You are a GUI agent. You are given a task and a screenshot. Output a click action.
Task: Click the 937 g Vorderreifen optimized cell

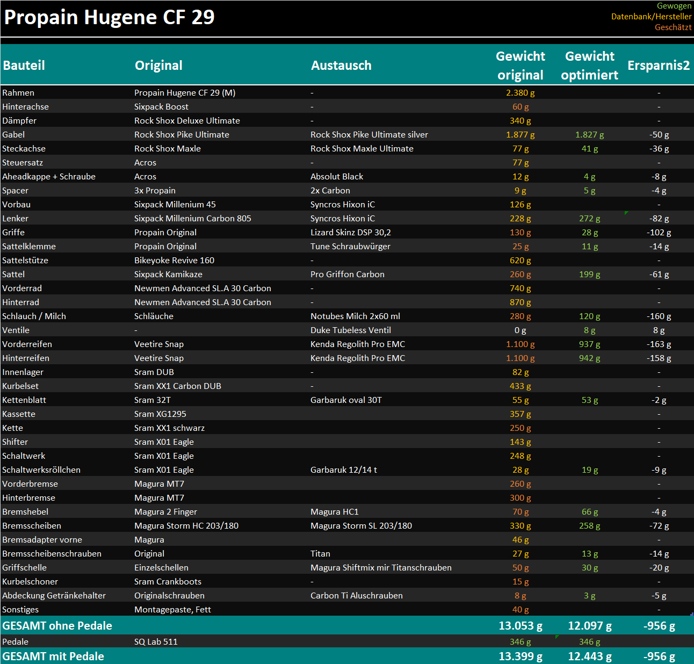click(590, 344)
